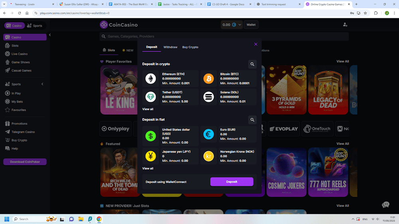Click the Windows taskbar search box
Image resolution: width=399 pixels, height=224 pixels.
coord(35,219)
